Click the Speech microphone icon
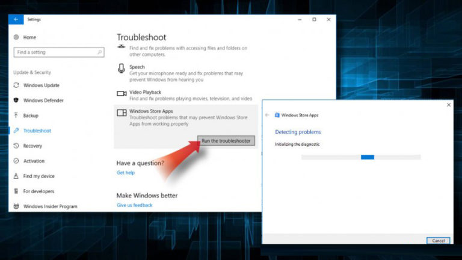Screen dimensions: 462x260 click(x=122, y=70)
